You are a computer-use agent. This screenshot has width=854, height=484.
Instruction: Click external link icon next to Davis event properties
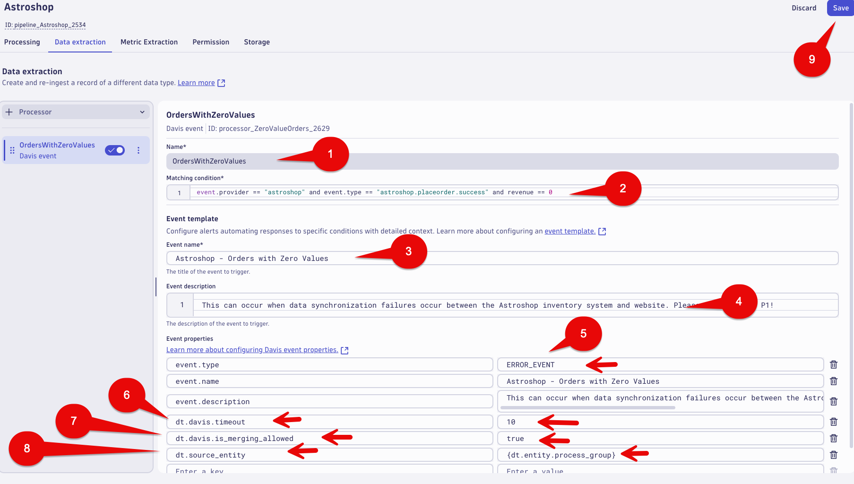point(345,350)
